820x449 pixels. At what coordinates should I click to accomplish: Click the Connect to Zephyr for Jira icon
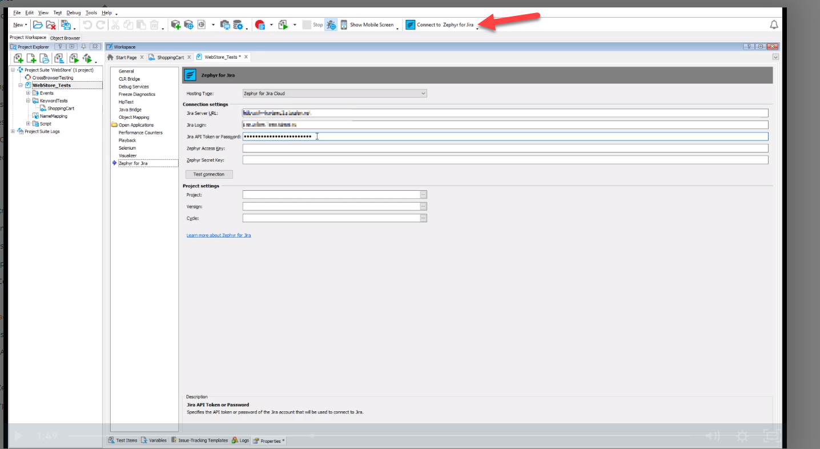point(410,25)
